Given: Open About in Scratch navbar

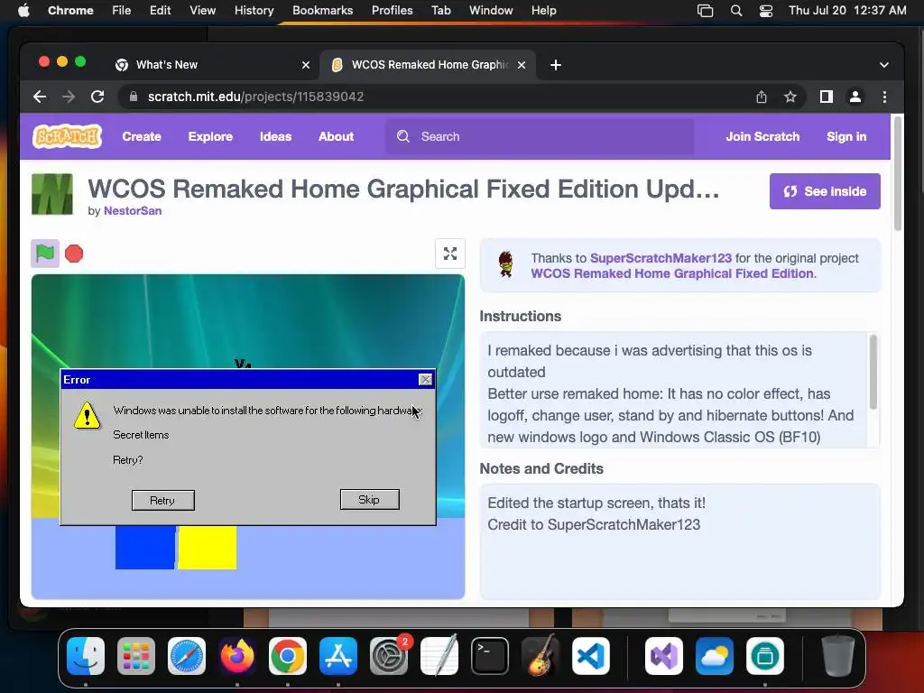Looking at the screenshot, I should (336, 137).
